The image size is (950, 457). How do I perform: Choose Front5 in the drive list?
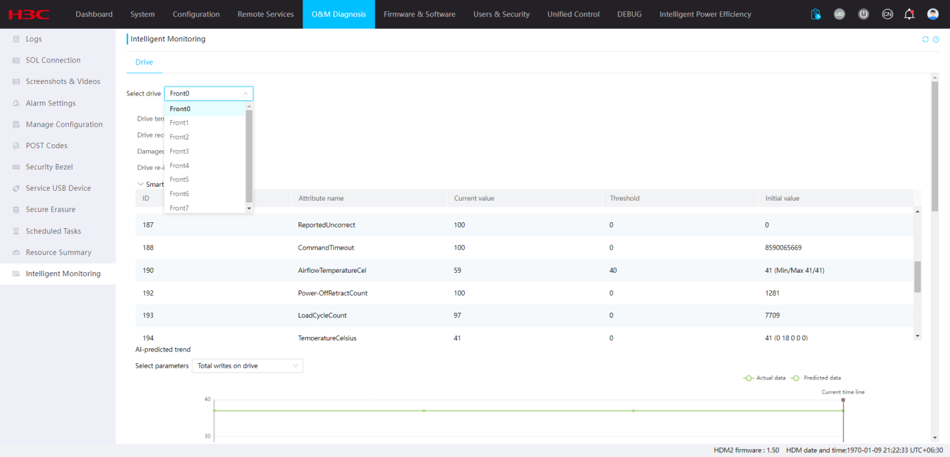tap(205, 180)
